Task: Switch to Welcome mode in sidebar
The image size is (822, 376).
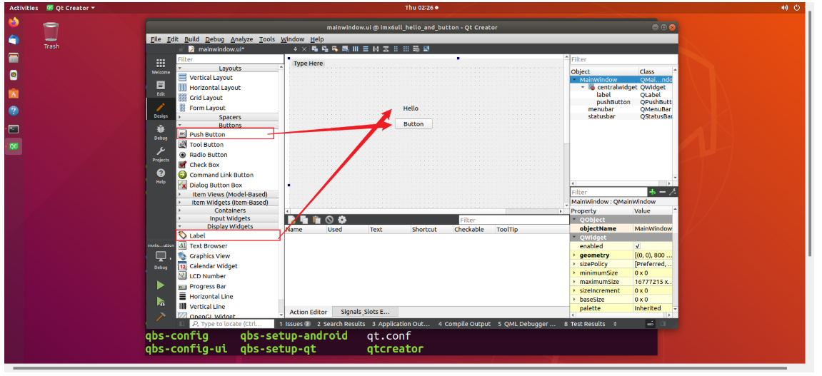Action: (x=161, y=66)
